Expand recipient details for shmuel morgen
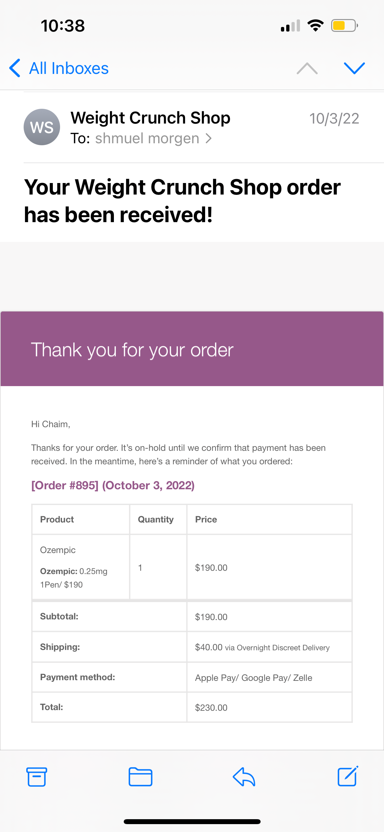This screenshot has height=832, width=384. [x=147, y=138]
